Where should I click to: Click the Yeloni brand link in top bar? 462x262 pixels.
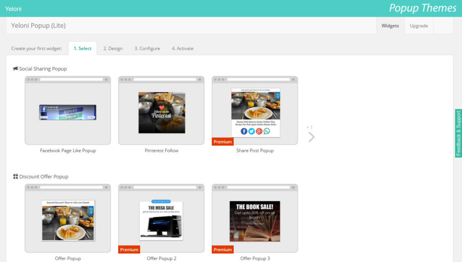pyautogui.click(x=13, y=9)
